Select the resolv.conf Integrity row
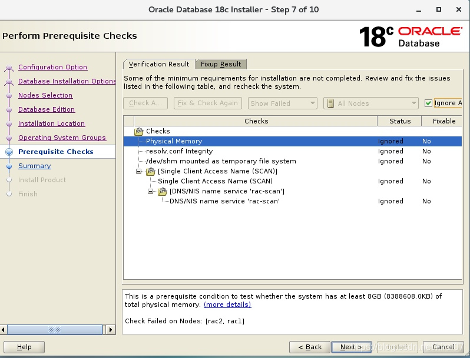The width and height of the screenshot is (470, 358). tap(293, 151)
